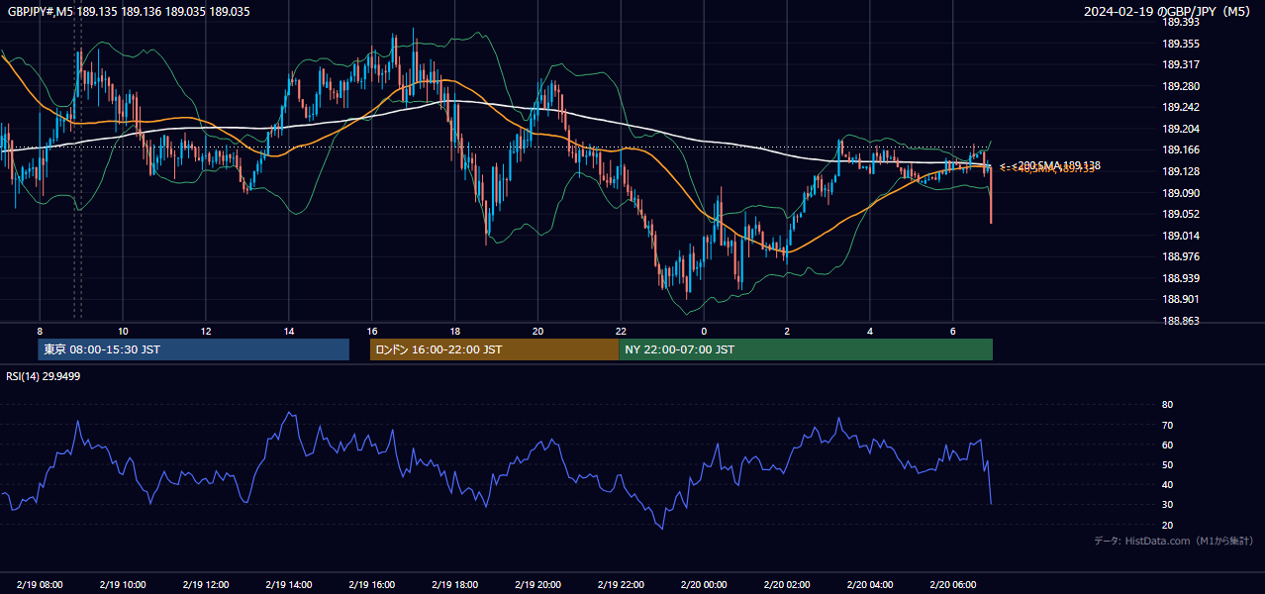Click the 2/19 16:00 time axis label

pos(371,585)
